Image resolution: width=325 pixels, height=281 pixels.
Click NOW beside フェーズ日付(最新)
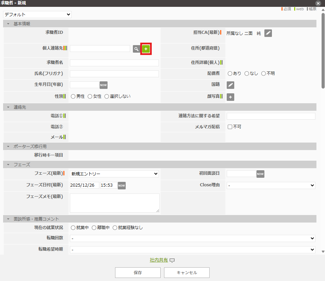pyautogui.click(x=122, y=185)
